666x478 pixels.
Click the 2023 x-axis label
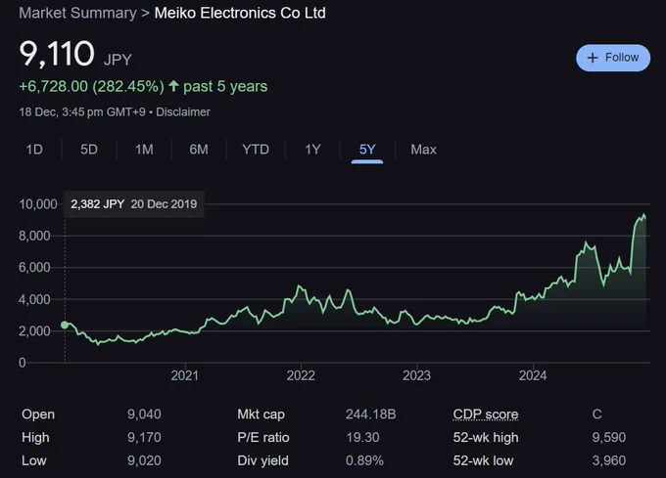click(x=416, y=375)
